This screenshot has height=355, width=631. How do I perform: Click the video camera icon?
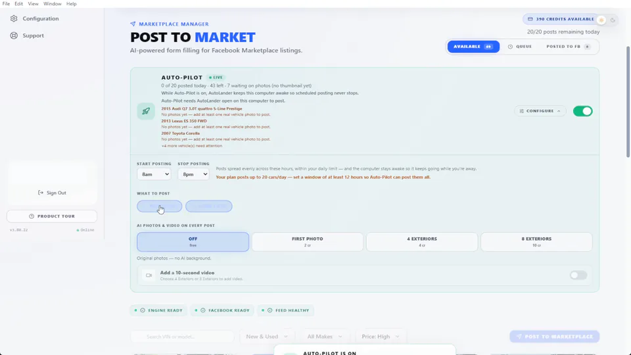[149, 275]
